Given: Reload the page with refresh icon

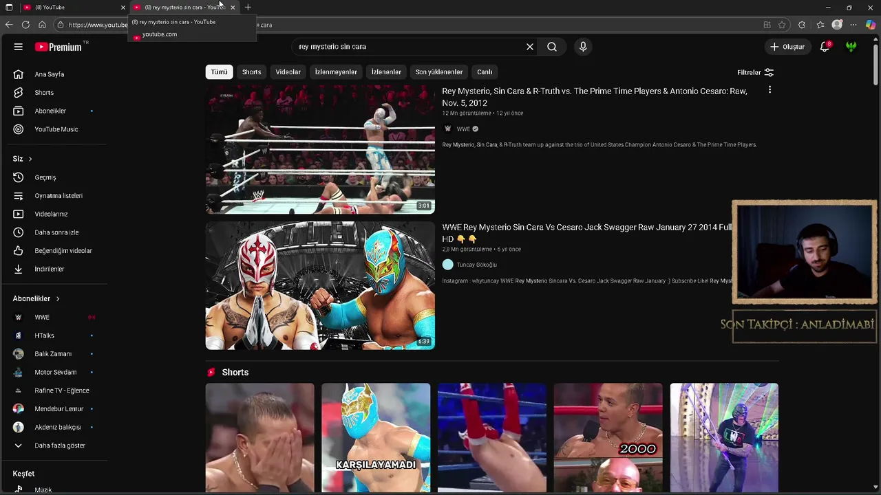Looking at the screenshot, I should tap(25, 25).
